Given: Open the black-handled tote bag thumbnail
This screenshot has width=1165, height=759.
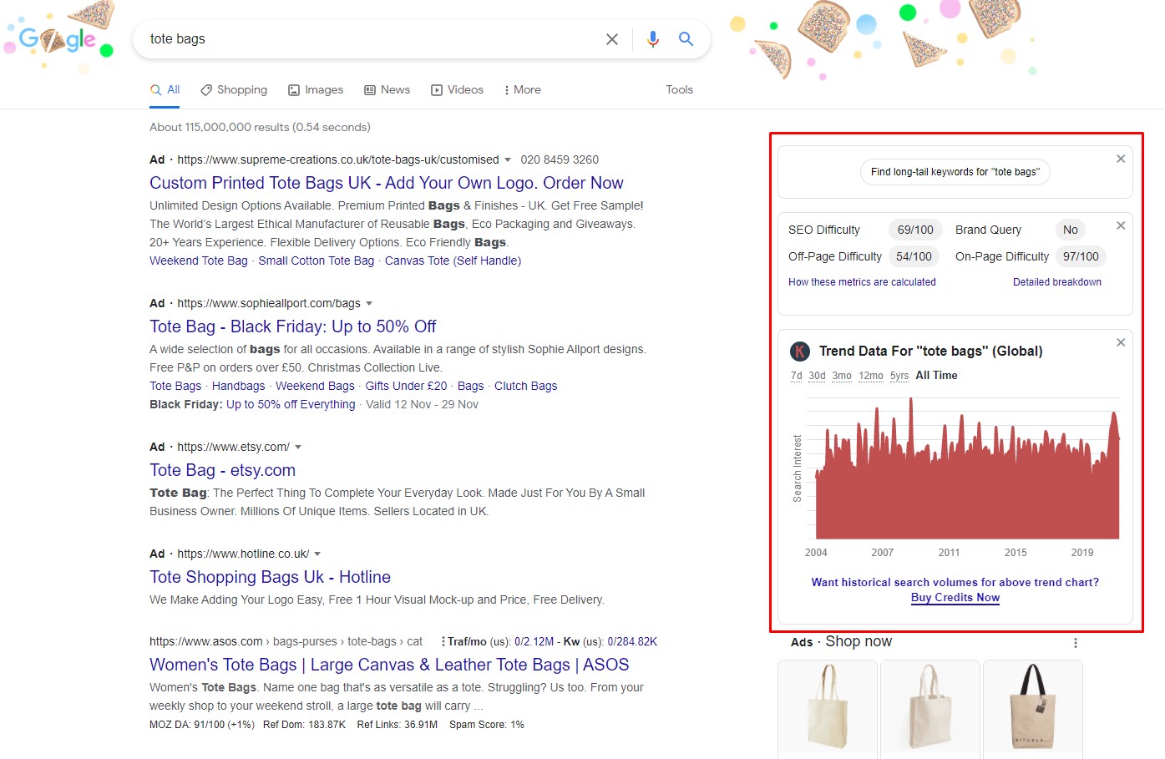Looking at the screenshot, I should point(1033,708).
